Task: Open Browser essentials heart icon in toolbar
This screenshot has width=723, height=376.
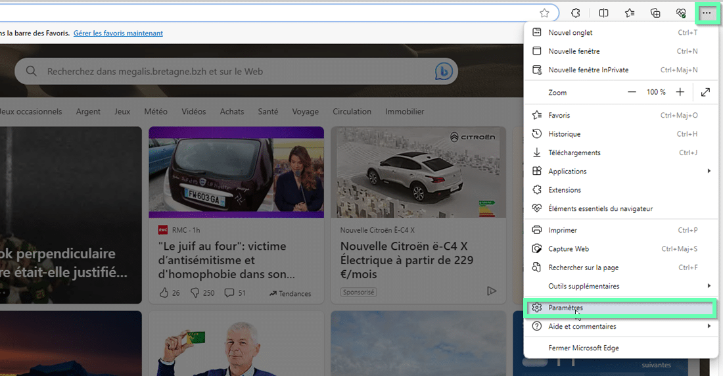Action: 681,13
